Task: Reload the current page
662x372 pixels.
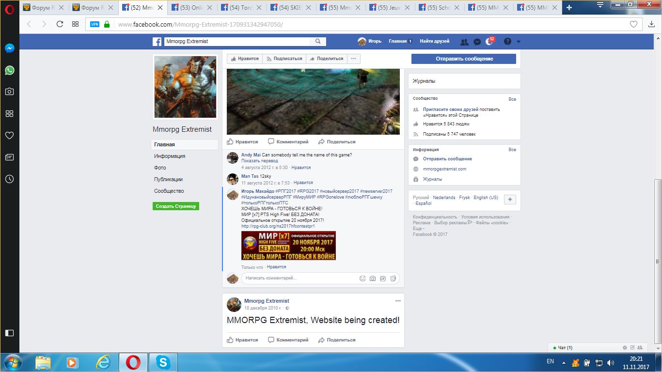Action: pyautogui.click(x=60, y=24)
